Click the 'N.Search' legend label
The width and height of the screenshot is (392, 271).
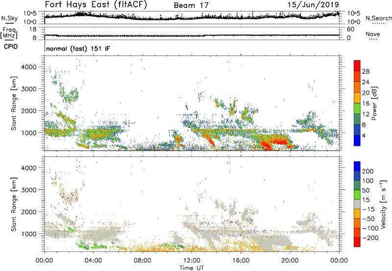point(378,18)
